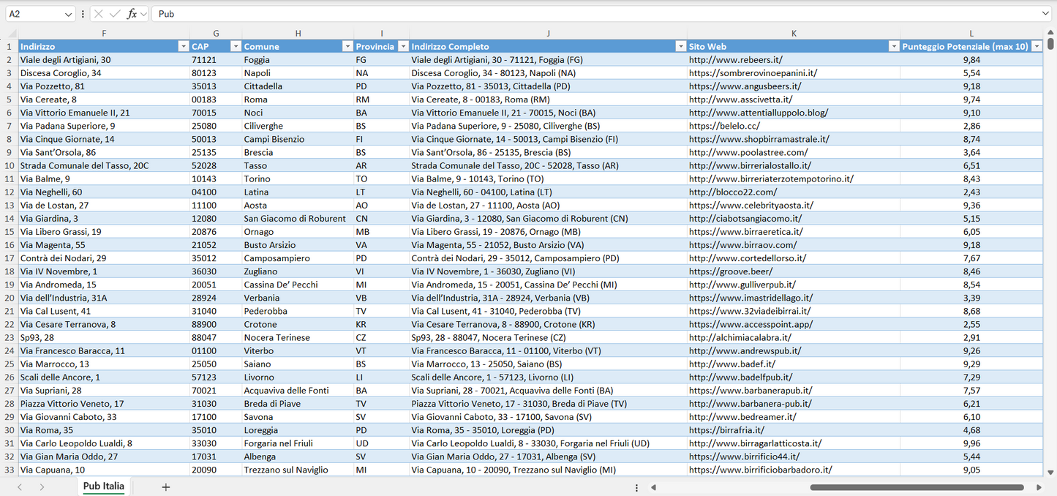This screenshot has height=496, width=1057.
Task: Add a new sheet with the plus icon
Action: [165, 486]
